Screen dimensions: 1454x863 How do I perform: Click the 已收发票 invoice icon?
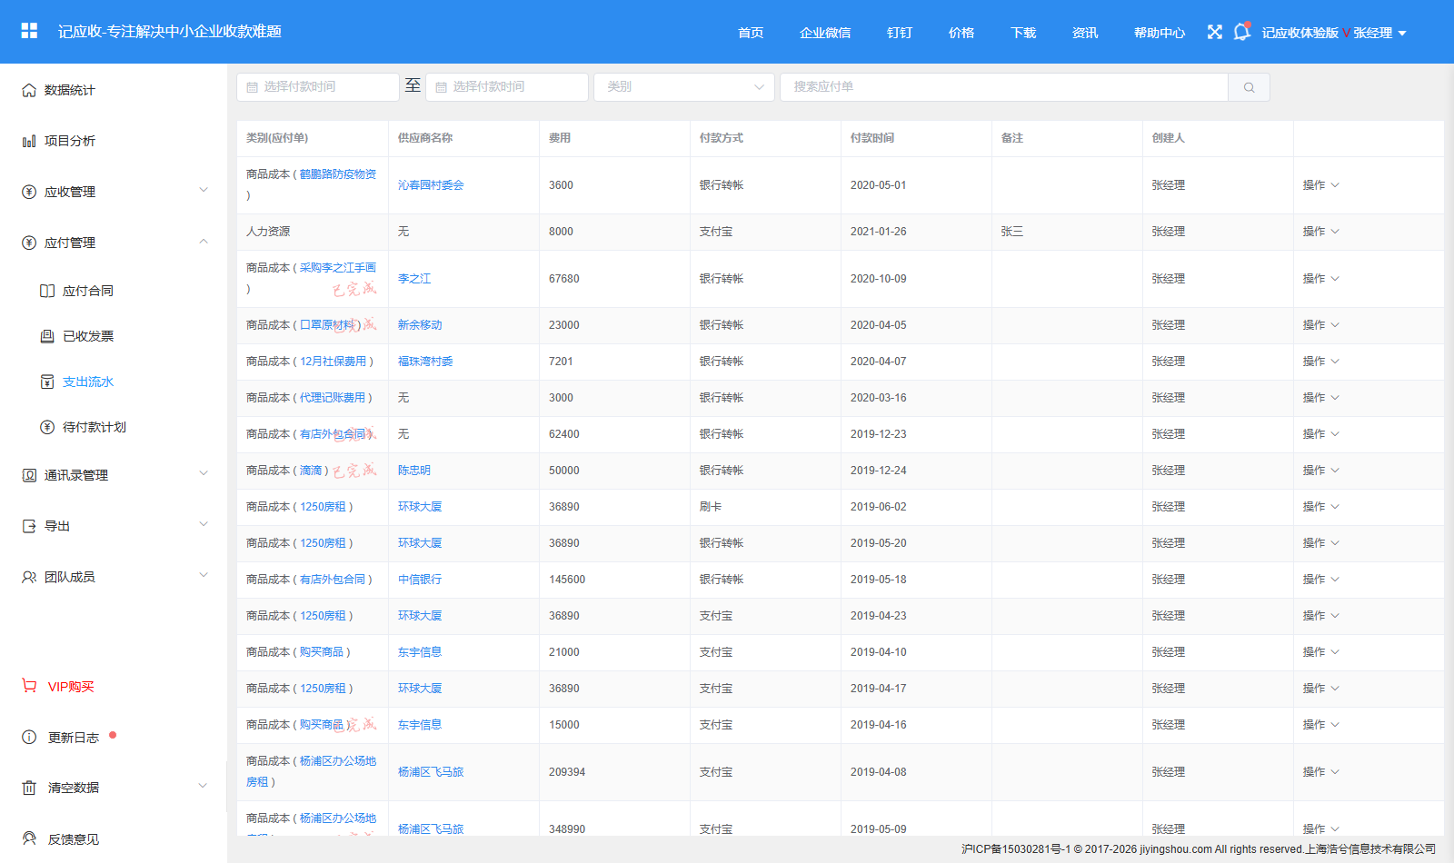(47, 336)
